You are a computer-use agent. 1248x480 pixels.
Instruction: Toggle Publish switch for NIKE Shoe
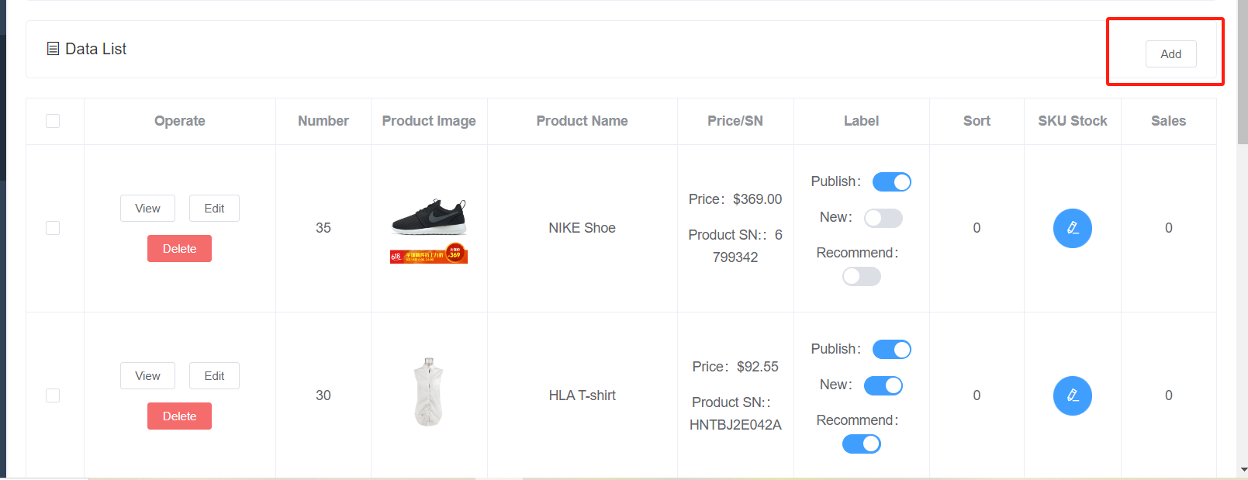(x=891, y=181)
